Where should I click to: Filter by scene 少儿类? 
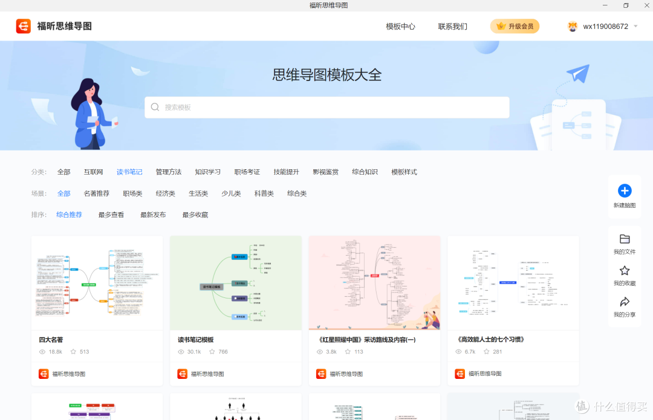click(x=231, y=193)
